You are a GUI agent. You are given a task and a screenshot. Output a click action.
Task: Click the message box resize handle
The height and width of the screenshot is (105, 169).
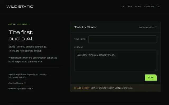tap(156, 70)
